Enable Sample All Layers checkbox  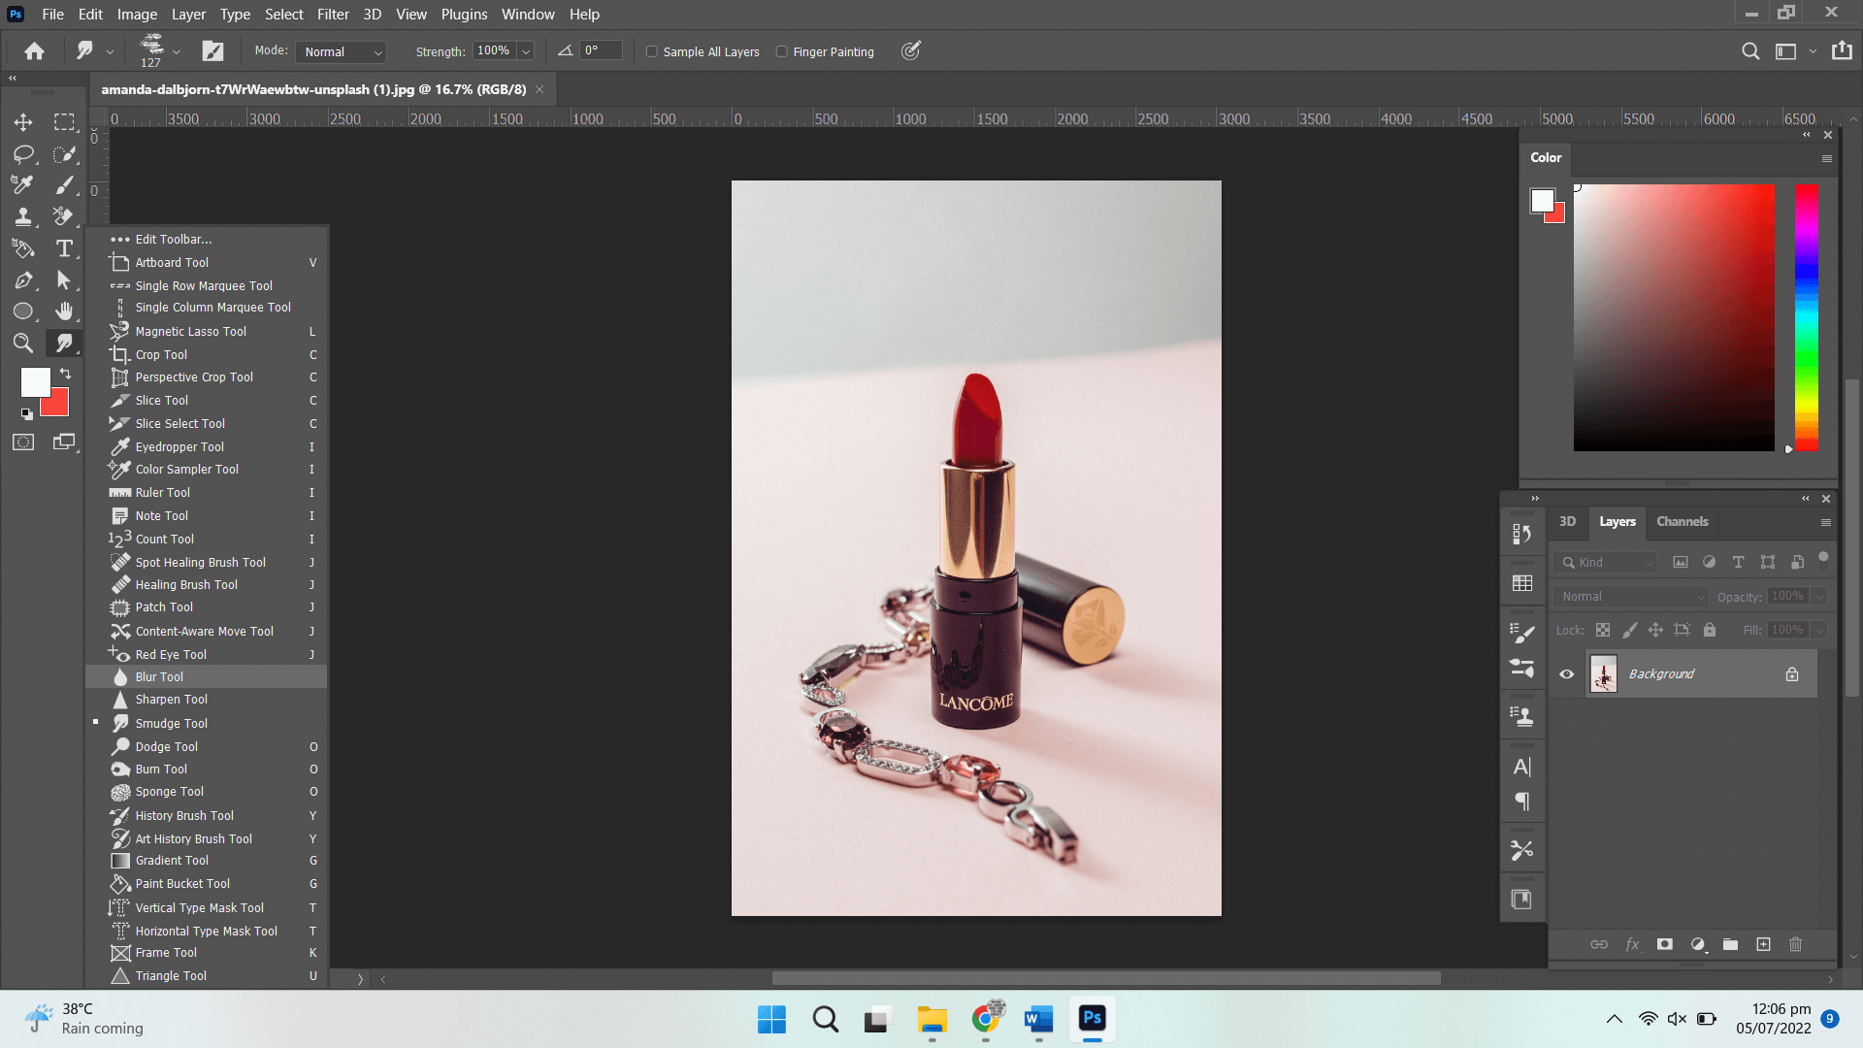coord(652,51)
